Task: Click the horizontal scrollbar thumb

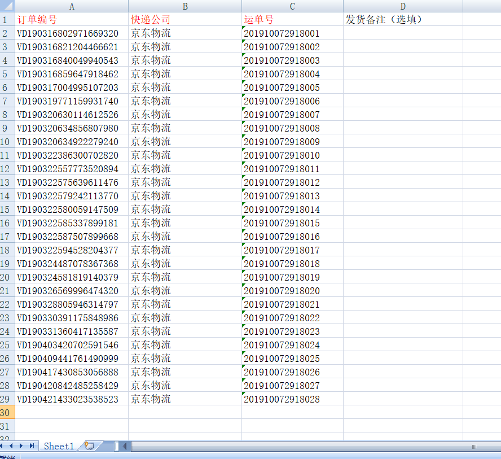Action: (305, 447)
